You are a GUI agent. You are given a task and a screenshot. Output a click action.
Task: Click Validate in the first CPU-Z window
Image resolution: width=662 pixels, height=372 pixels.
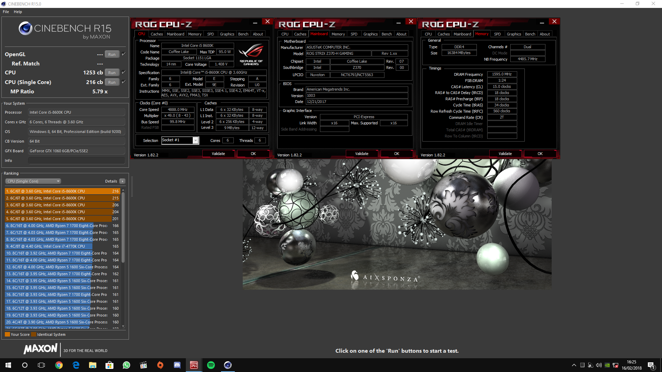coord(218,154)
